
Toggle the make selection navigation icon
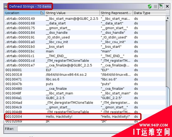click(161, 6)
